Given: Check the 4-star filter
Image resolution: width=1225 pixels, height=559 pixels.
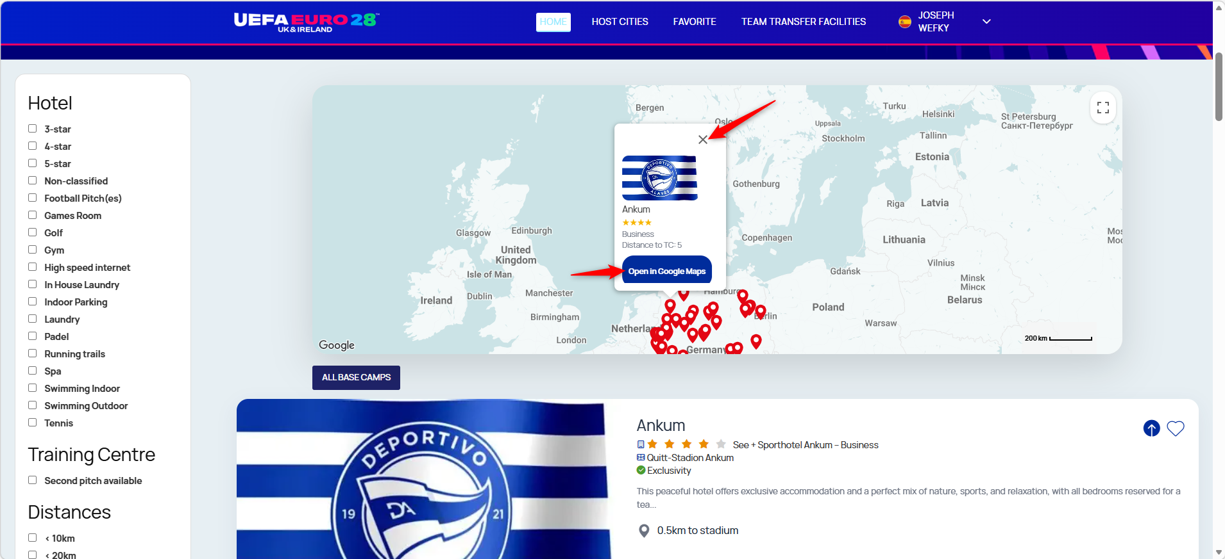Looking at the screenshot, I should pyautogui.click(x=33, y=146).
